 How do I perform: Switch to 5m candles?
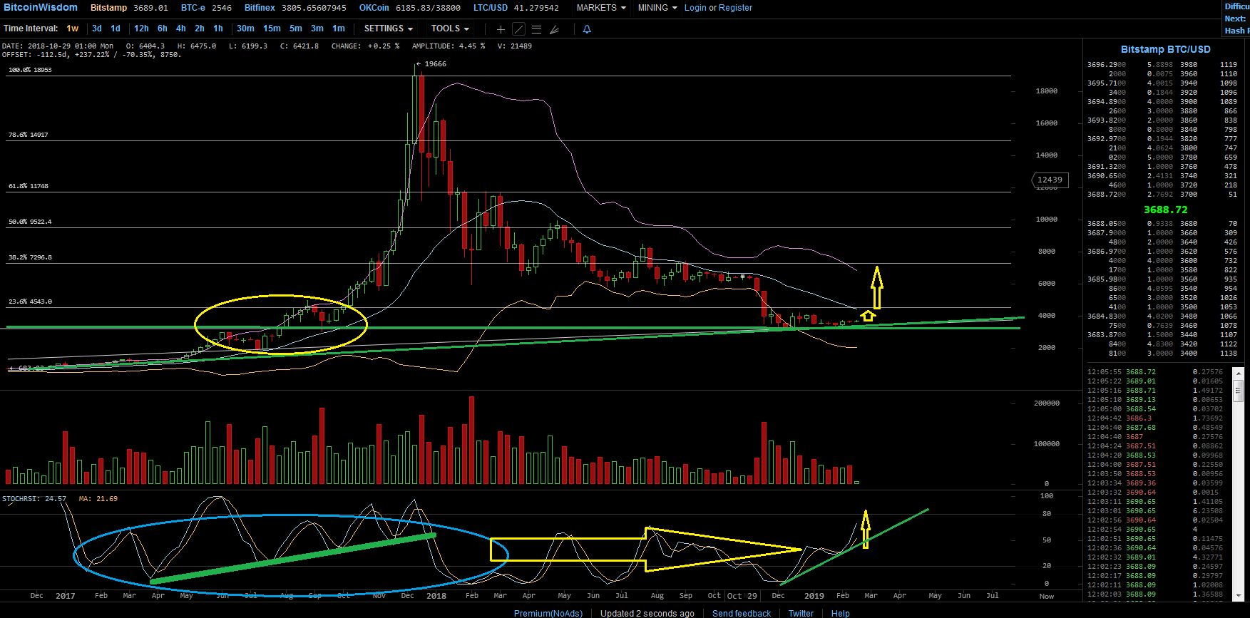click(296, 29)
